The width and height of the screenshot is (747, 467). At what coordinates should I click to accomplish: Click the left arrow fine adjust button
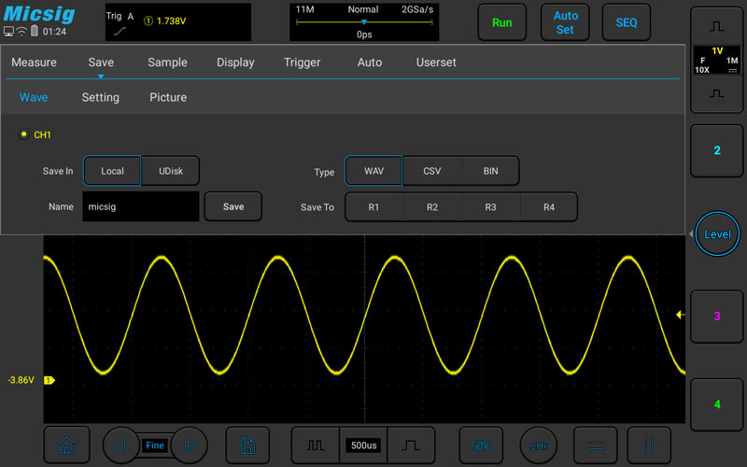[120, 446]
